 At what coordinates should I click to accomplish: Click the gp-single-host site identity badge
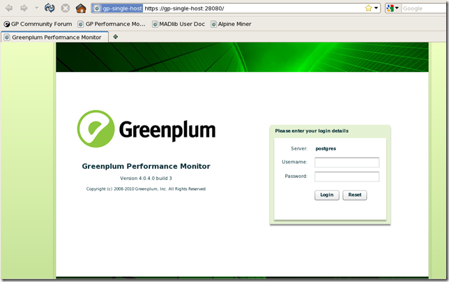click(118, 8)
